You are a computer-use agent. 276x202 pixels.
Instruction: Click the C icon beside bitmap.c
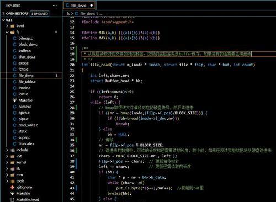point(14,38)
